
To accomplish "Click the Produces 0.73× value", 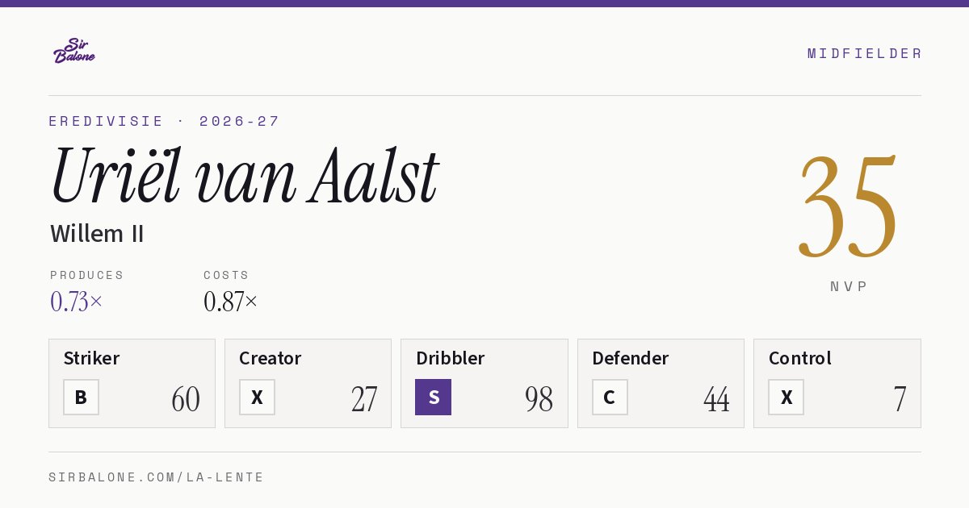I will coord(77,302).
